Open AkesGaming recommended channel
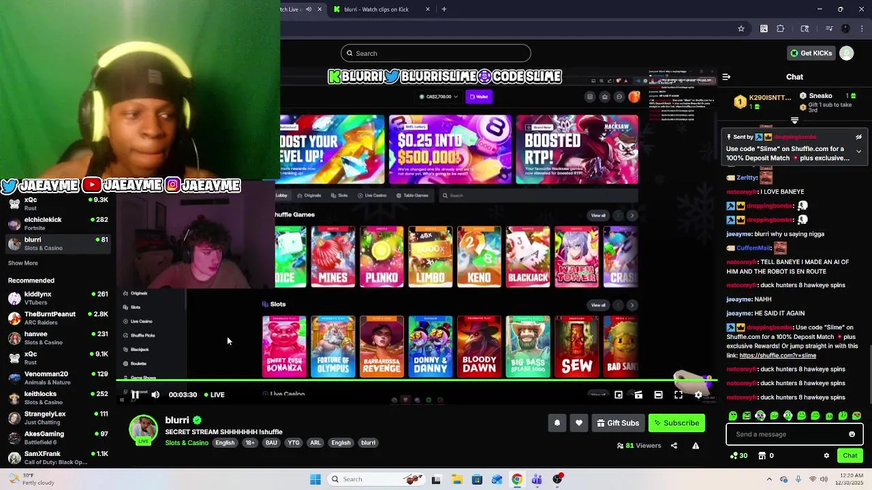 click(58, 438)
